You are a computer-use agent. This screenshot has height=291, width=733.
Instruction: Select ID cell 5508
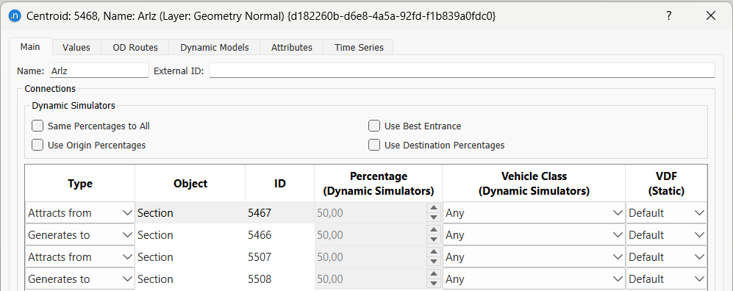pos(279,279)
